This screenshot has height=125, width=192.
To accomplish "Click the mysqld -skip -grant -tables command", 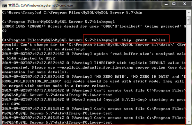I will click(134, 40).
